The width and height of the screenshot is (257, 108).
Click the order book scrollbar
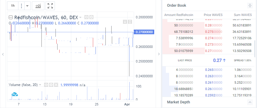255,49
